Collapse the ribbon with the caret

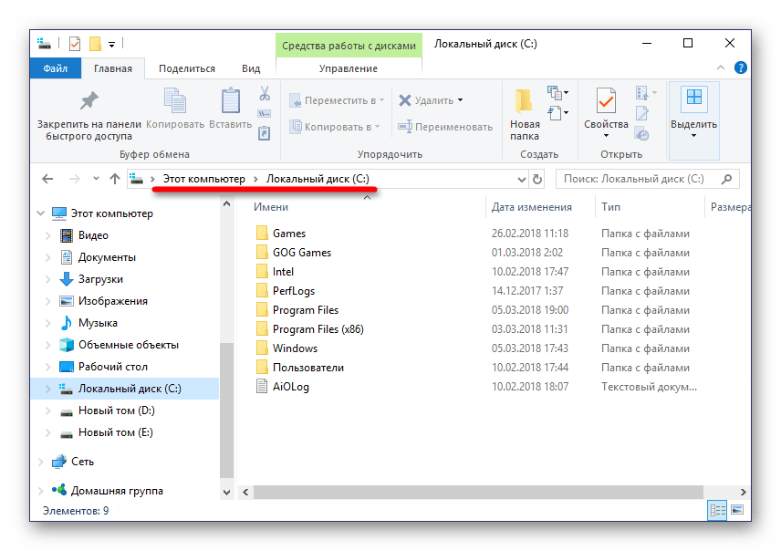pyautogui.click(x=720, y=68)
